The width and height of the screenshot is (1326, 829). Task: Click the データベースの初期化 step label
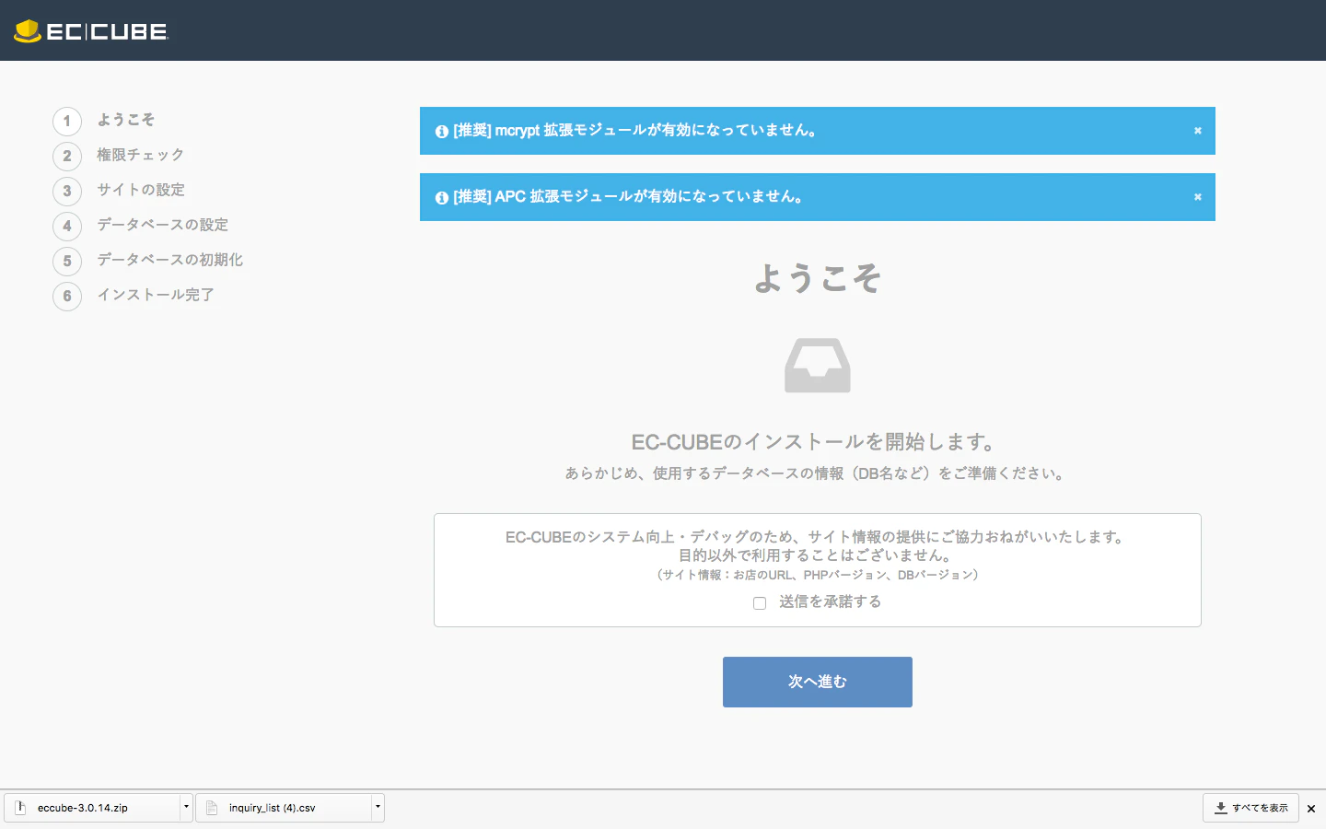coord(170,260)
